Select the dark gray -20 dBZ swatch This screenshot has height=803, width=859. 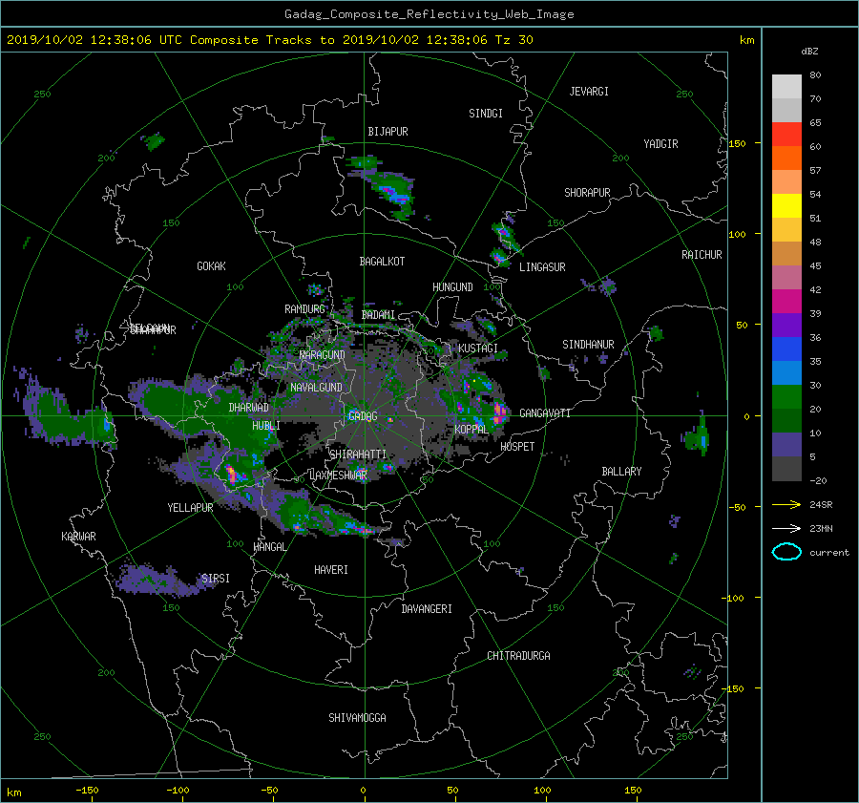click(x=786, y=468)
